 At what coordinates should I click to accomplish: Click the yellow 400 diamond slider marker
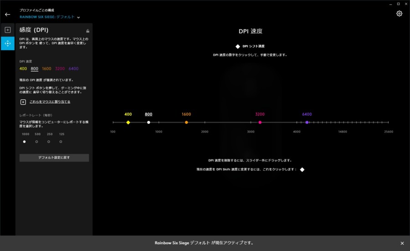(x=128, y=123)
